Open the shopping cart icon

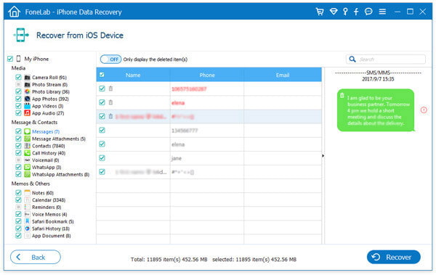click(320, 12)
